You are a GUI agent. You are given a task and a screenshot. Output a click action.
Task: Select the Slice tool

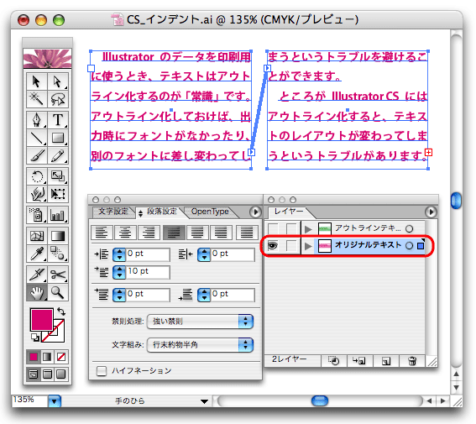click(37, 275)
